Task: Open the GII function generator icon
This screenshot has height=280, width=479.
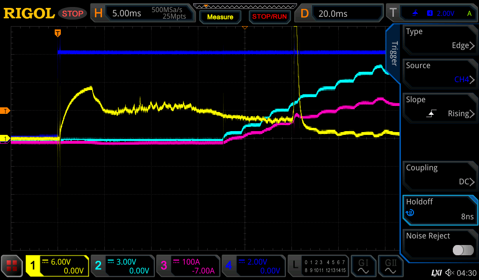Action: (x=390, y=266)
